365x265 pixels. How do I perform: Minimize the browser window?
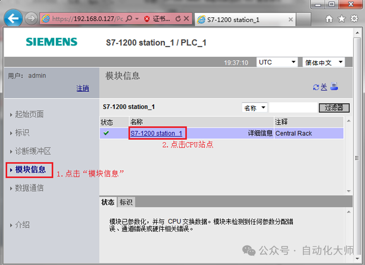click(318, 4)
